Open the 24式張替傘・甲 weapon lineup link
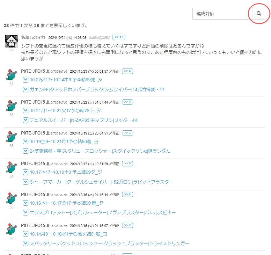 [100, 151]
